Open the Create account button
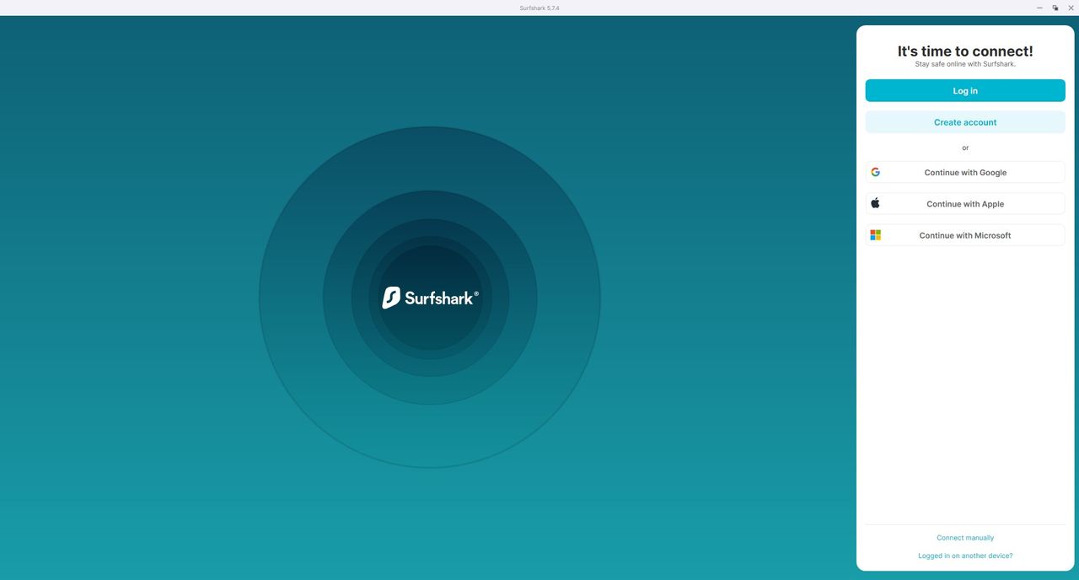 [x=965, y=122]
